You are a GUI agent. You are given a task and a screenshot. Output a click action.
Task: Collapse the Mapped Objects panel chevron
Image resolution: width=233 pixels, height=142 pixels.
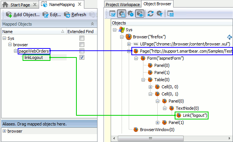click(92, 24)
